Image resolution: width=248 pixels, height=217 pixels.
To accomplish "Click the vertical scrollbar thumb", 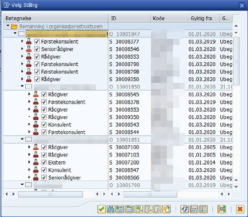I will (x=237, y=61).
